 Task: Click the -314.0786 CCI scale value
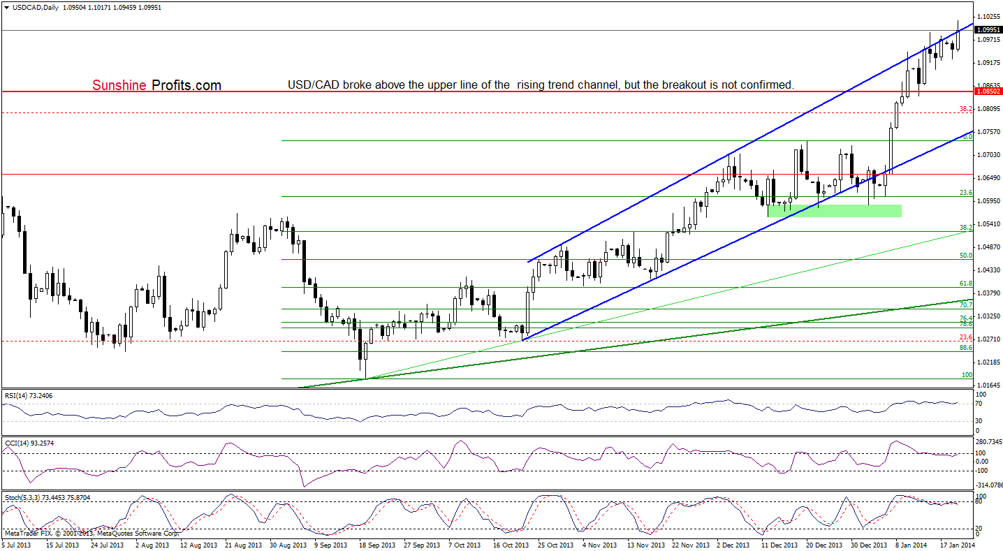click(989, 484)
